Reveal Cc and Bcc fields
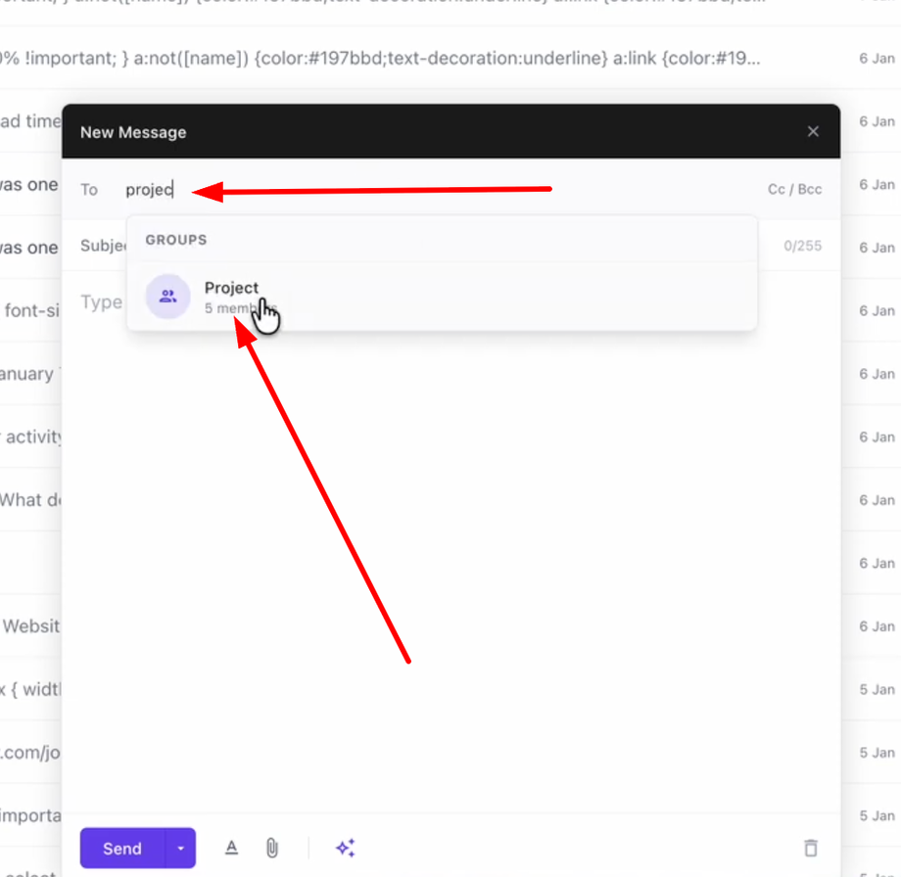This screenshot has width=901, height=877. pyautogui.click(x=794, y=188)
